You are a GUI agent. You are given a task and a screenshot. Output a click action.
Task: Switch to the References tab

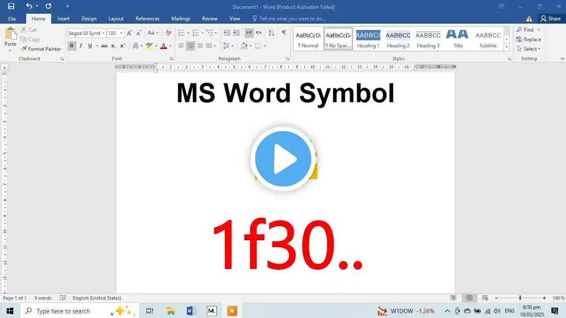coord(147,19)
